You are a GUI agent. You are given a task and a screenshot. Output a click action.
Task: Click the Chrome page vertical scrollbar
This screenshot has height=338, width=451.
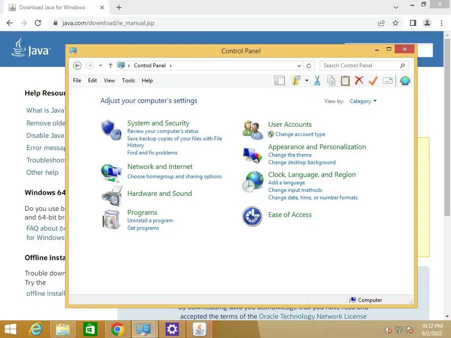[447, 128]
